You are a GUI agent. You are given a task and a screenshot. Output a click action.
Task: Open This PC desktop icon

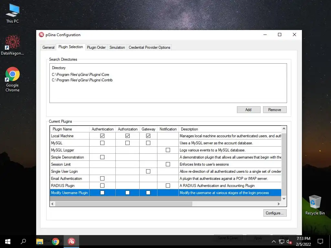[x=13, y=13]
